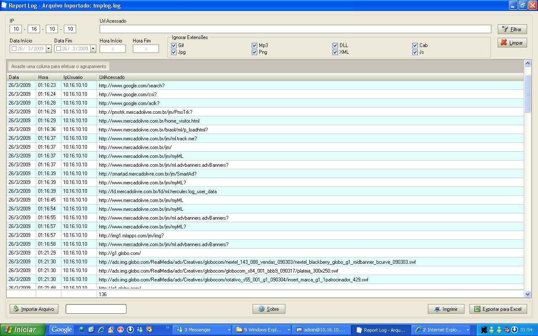Select the http://www.google.com/csi? row
Viewport: 538px width, 336px height.
click(x=265, y=94)
